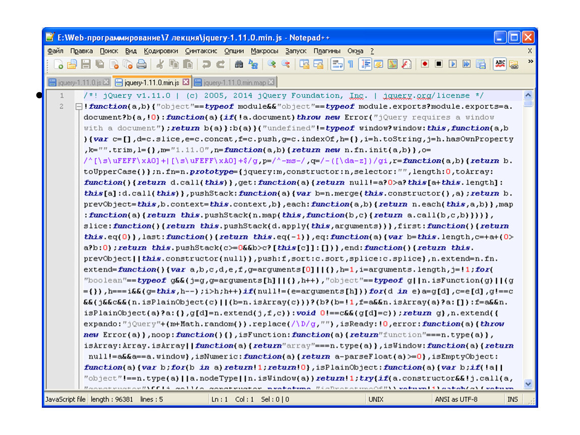Click the Cut scissors icon
The height and width of the screenshot is (435, 580).
(x=160, y=64)
